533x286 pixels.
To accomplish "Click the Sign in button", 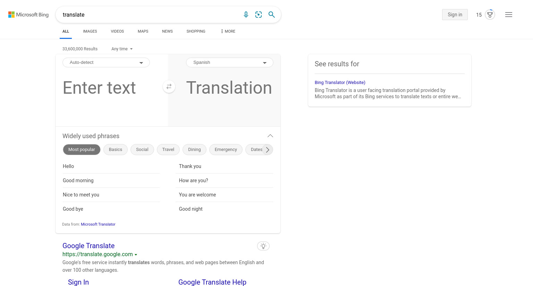I will [455, 15].
